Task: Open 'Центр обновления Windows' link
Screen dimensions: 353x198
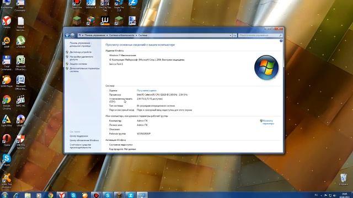Action: (x=84, y=140)
